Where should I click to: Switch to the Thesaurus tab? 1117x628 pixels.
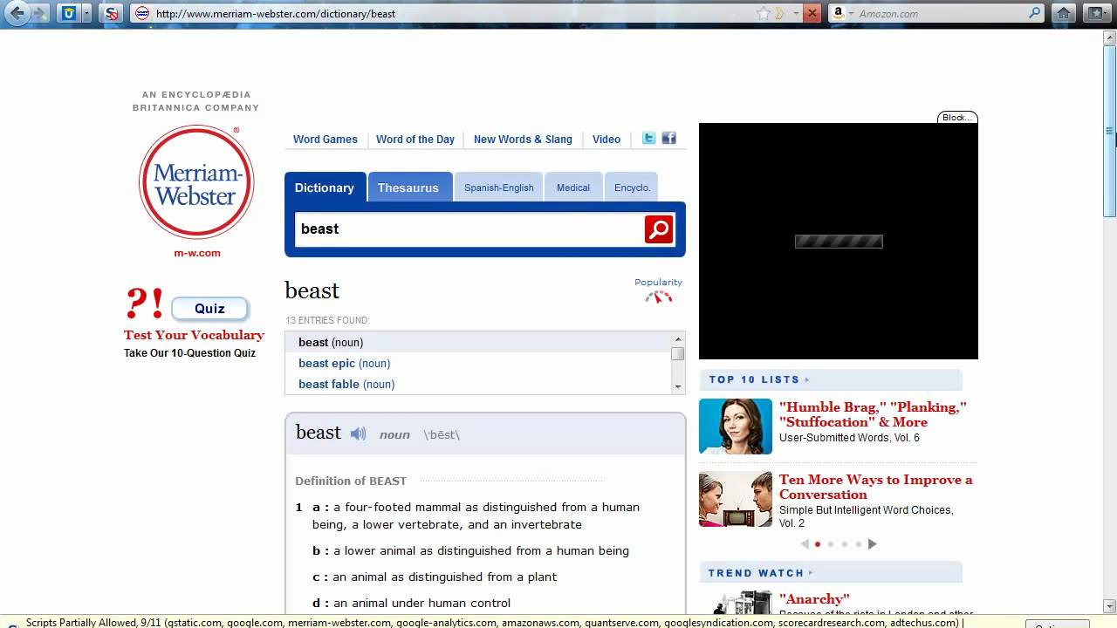click(408, 188)
